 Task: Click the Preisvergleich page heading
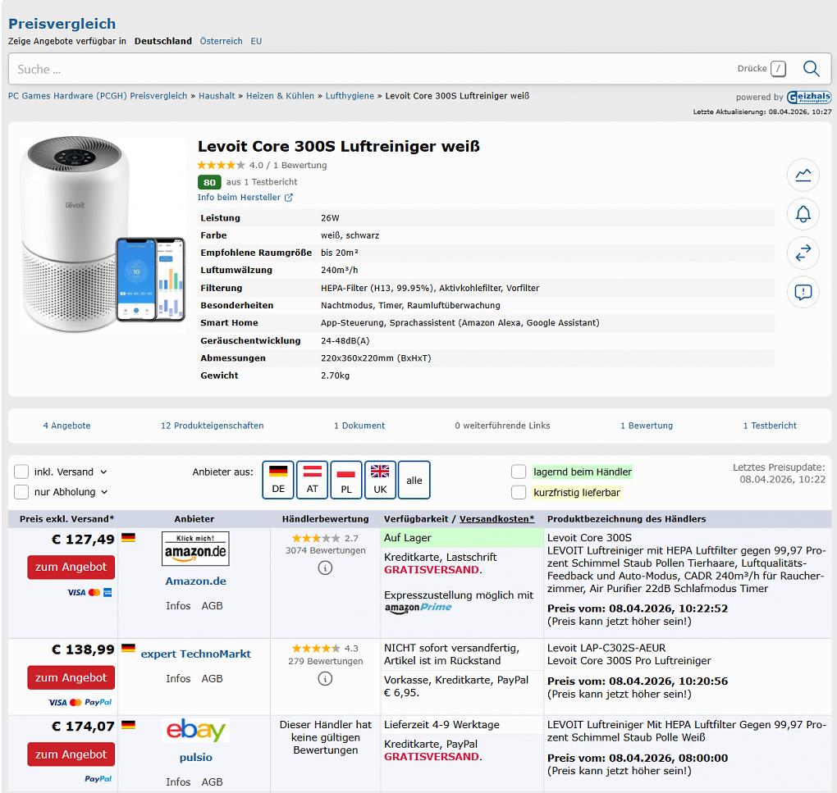click(x=62, y=24)
